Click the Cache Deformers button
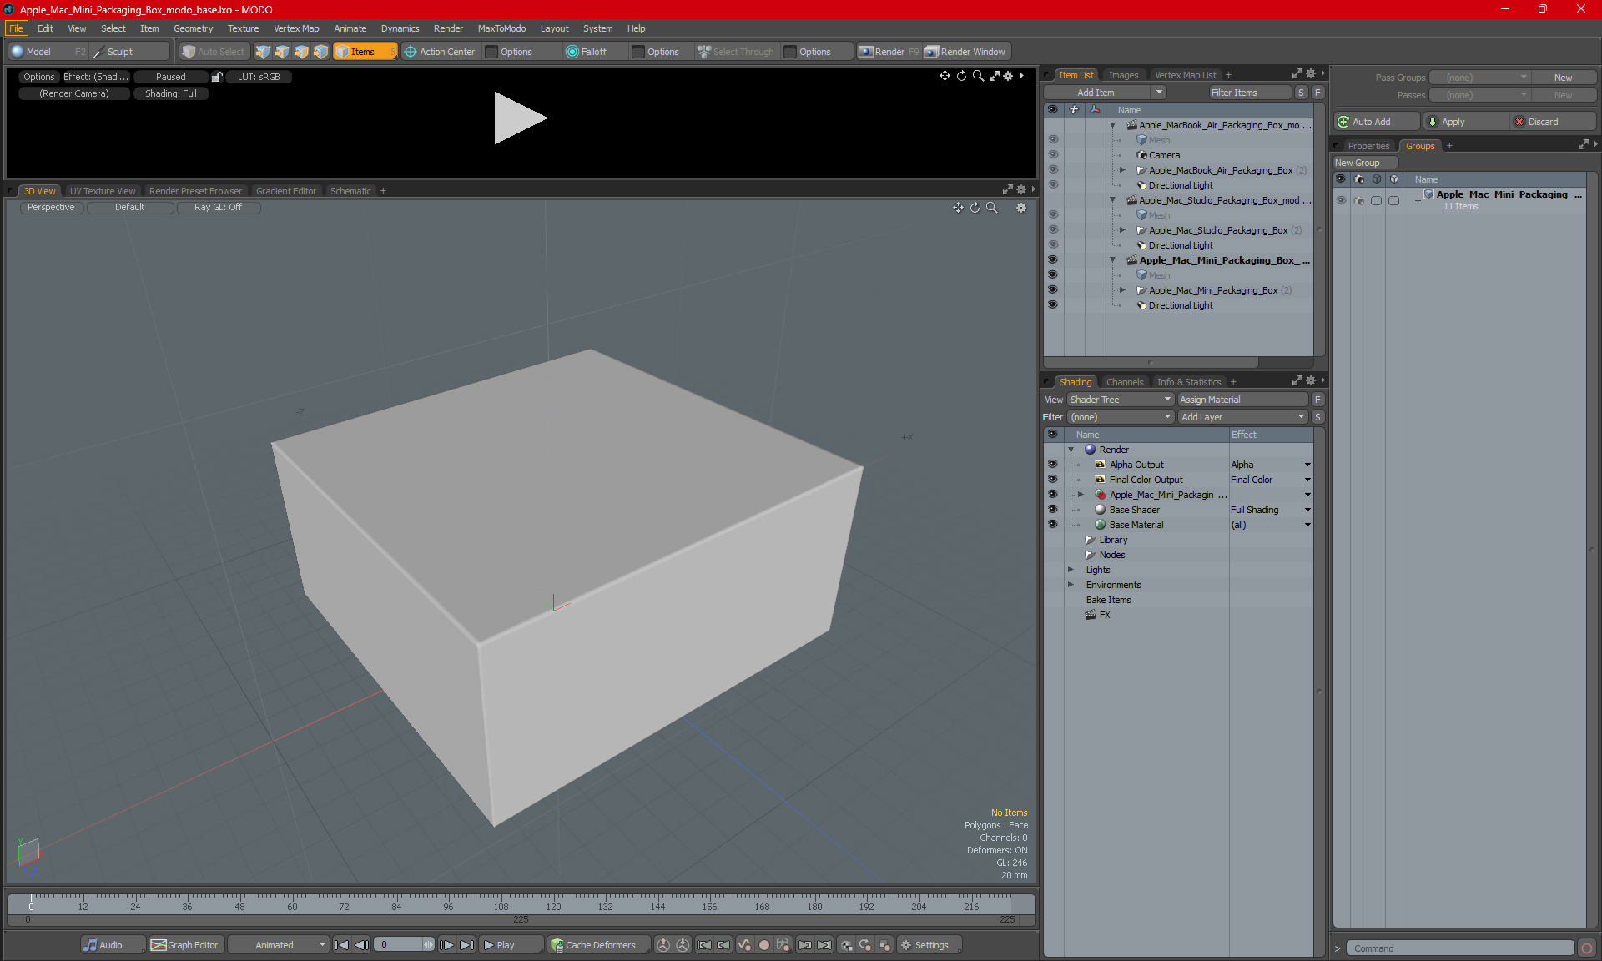This screenshot has width=1602, height=961. click(592, 945)
